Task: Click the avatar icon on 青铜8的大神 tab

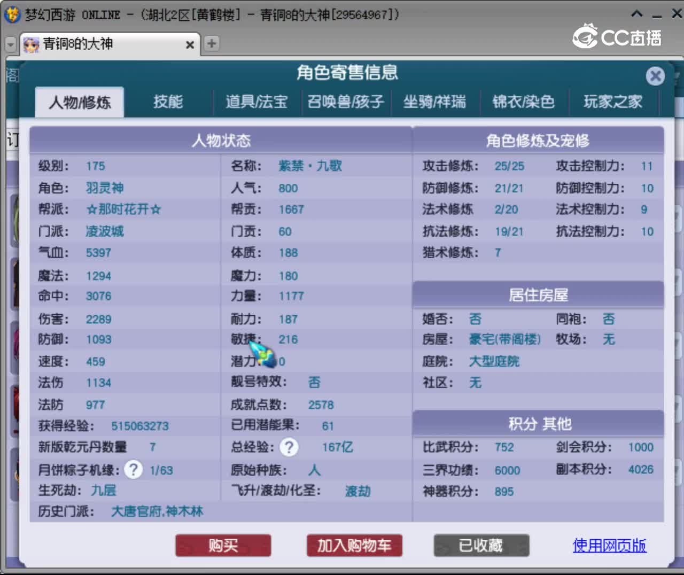Action: [x=31, y=44]
